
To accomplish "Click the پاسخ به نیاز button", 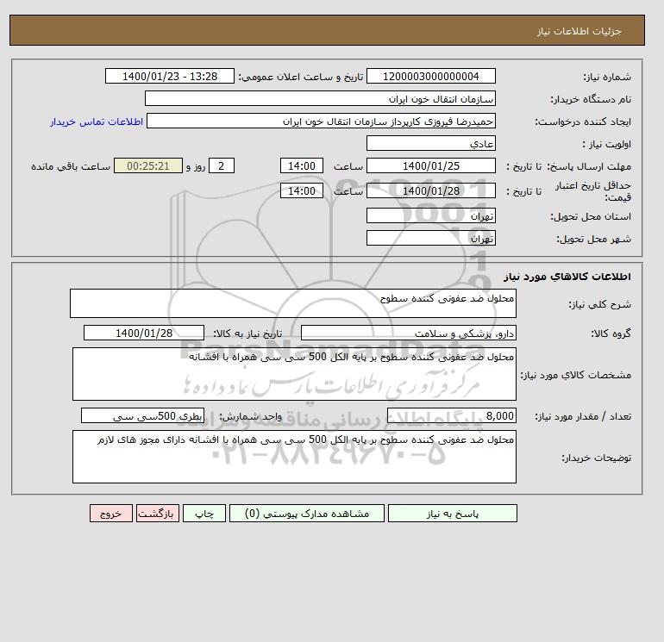I will pos(452,514).
